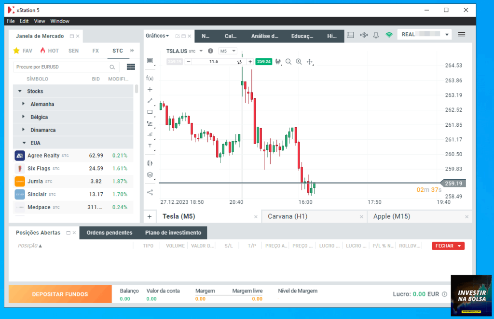Collapse the EUA group

coord(24,143)
